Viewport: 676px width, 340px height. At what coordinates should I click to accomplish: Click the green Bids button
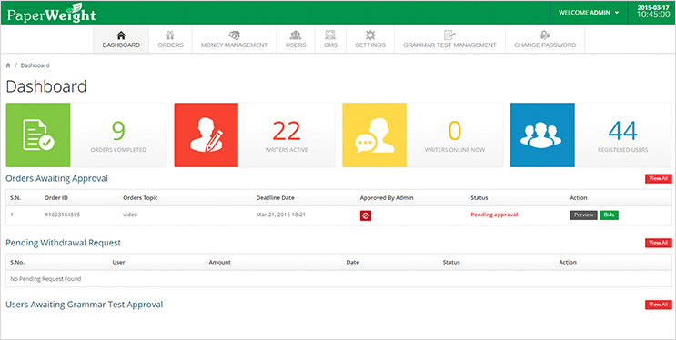(x=609, y=215)
